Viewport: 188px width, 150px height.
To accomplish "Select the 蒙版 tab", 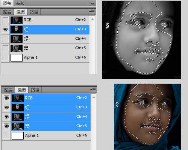I will click(x=20, y=3).
